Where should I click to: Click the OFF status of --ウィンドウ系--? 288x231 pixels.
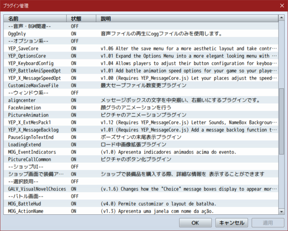click(x=75, y=93)
